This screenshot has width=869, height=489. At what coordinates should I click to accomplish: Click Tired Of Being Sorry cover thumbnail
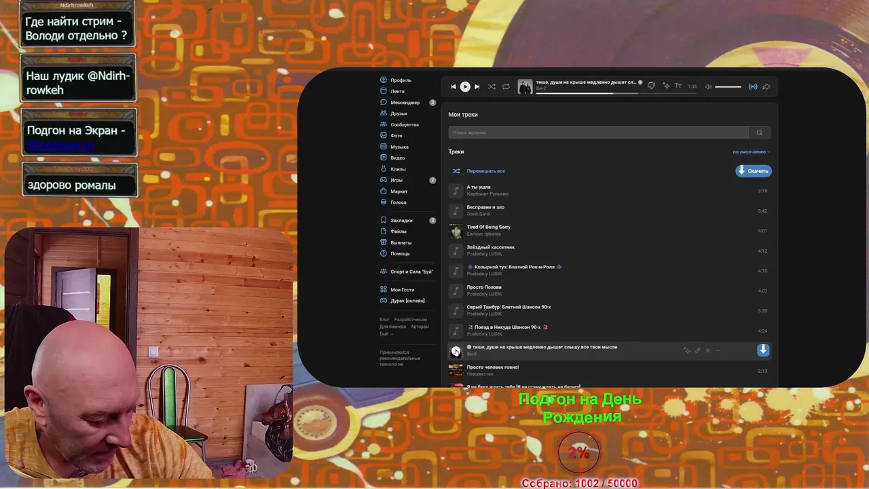[x=456, y=231]
